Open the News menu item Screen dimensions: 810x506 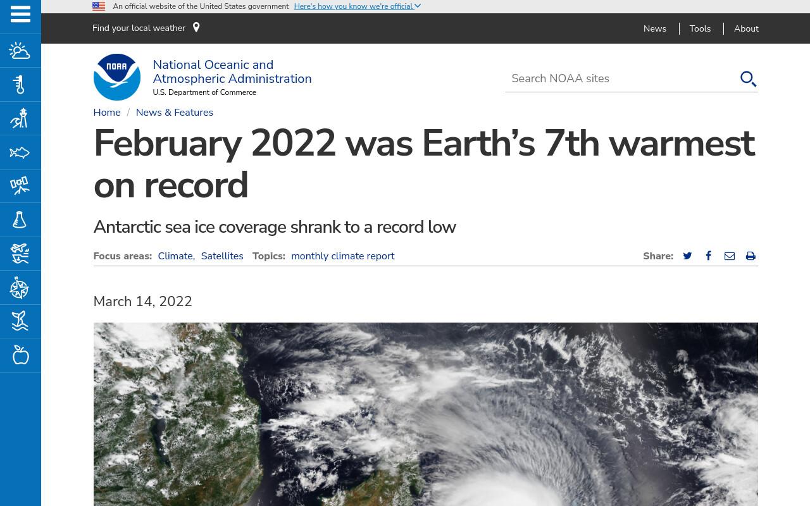pos(655,28)
